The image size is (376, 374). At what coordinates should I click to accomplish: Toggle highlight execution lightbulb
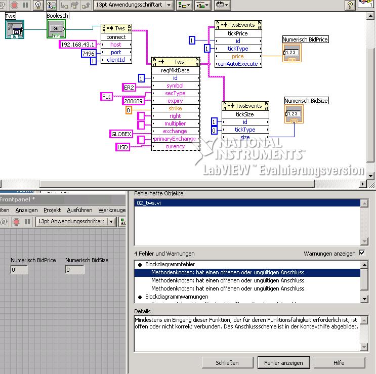coord(38,5)
